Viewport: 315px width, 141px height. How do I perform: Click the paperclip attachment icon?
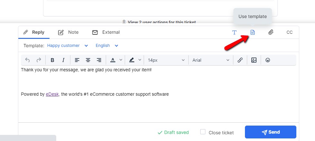(271, 32)
